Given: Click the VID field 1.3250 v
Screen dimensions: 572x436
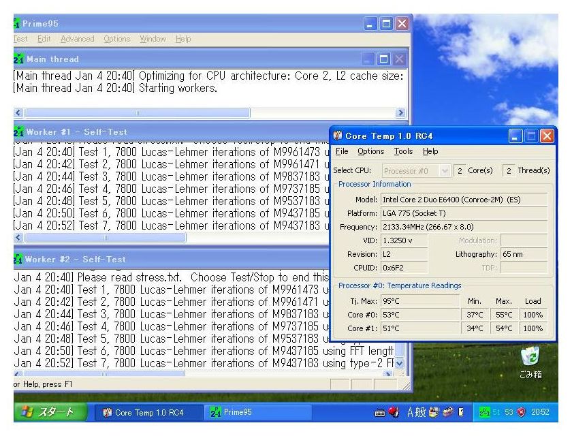Looking at the screenshot, I should tap(404, 240).
